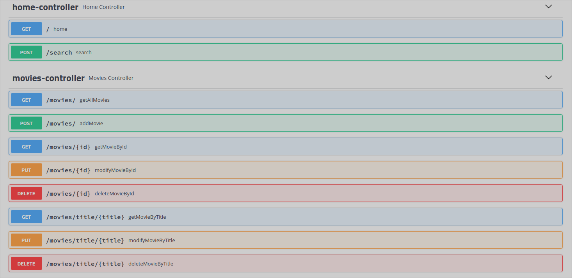Click /movies/{id} path of getMovieById
Viewport: 572px width, 278px height.
pos(68,147)
